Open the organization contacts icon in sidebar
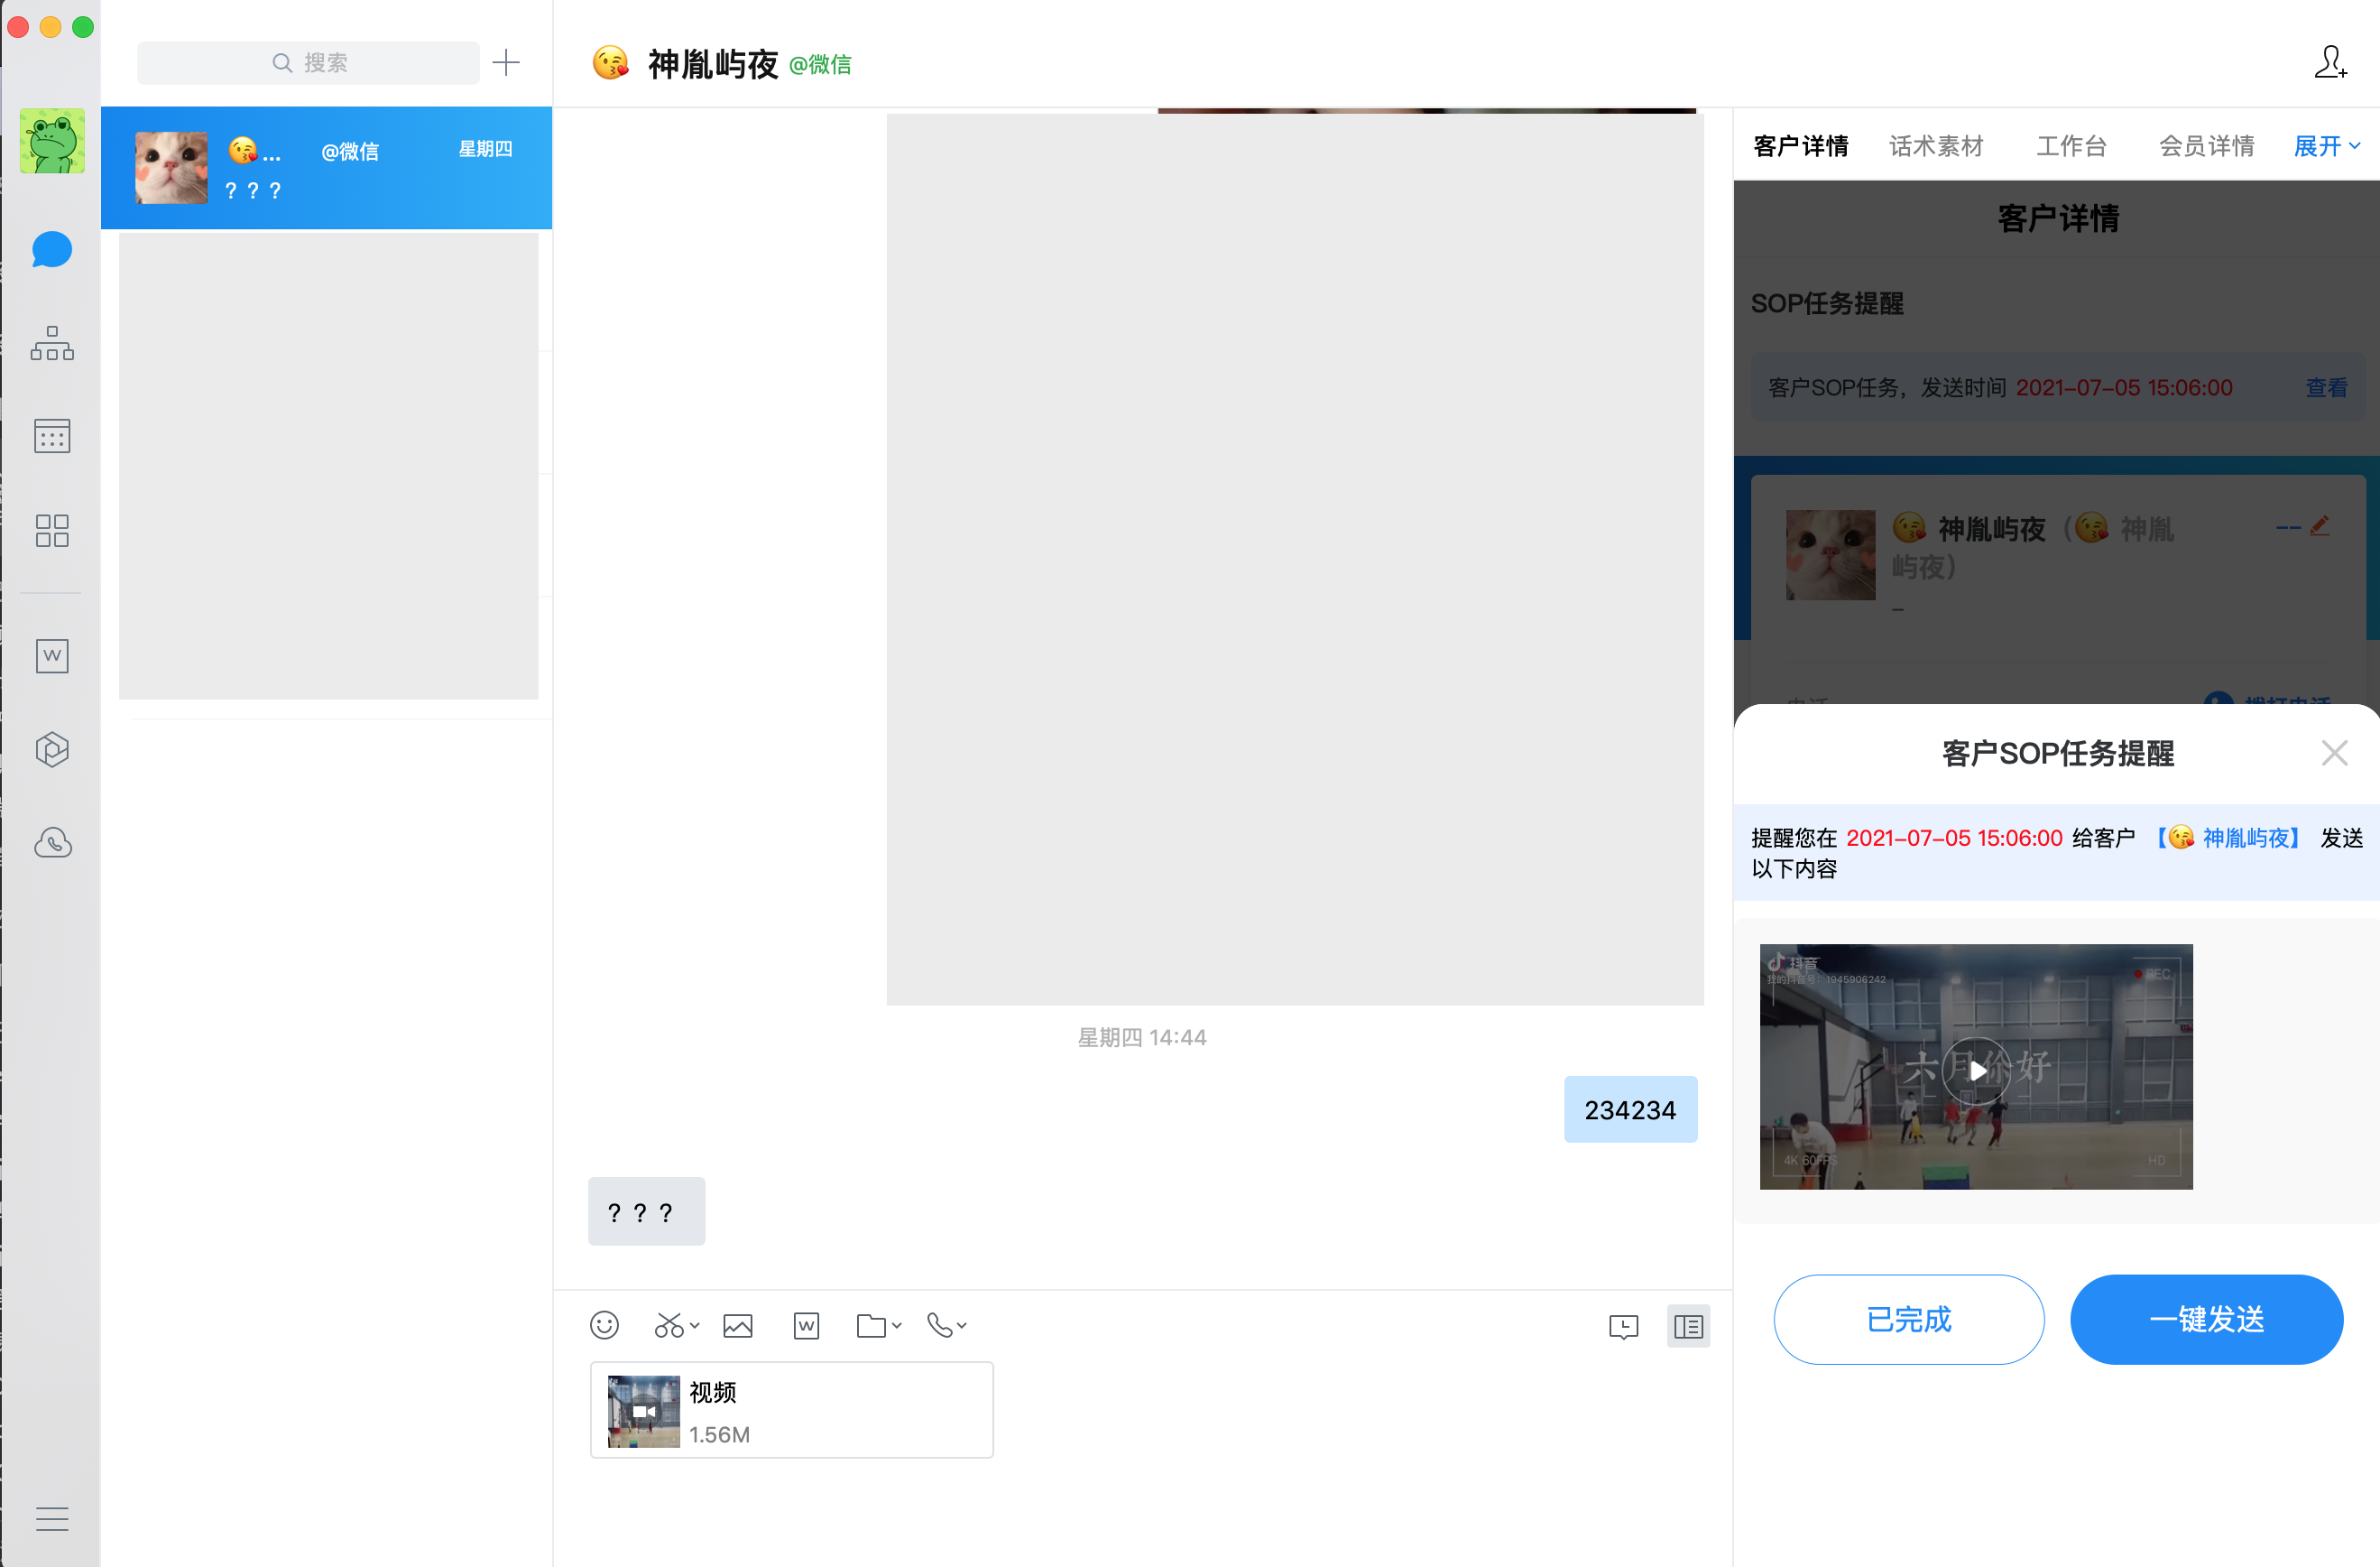 click(52, 342)
